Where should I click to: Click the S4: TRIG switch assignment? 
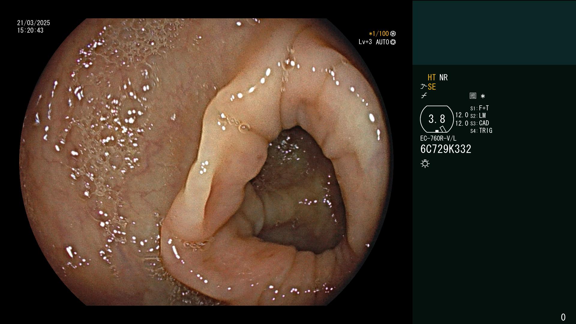pos(481,130)
